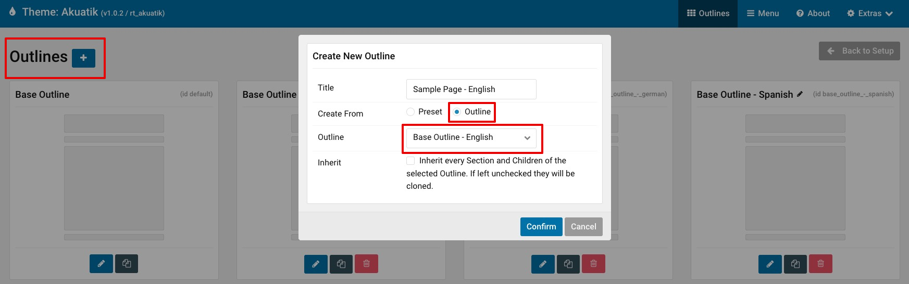Viewport: 909px width, 284px height.
Task: Open the Base Outline - English dropdown
Action: click(x=471, y=137)
